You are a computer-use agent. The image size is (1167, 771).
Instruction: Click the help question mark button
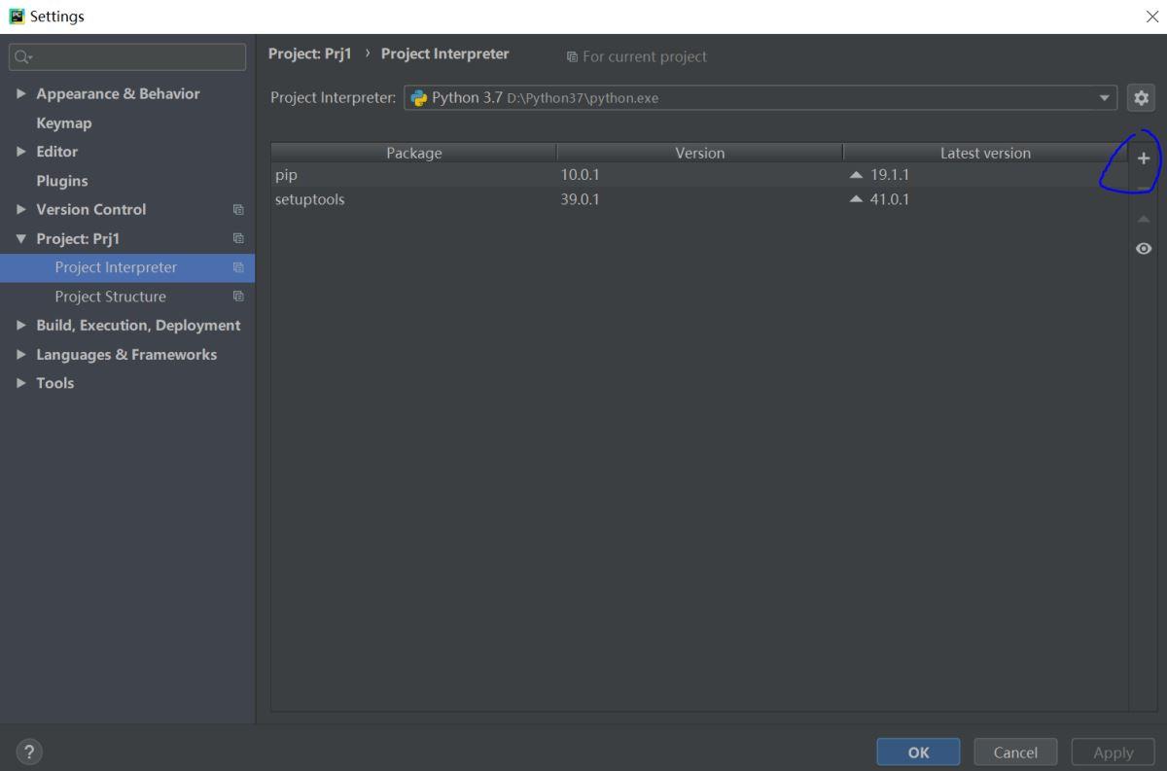[29, 752]
